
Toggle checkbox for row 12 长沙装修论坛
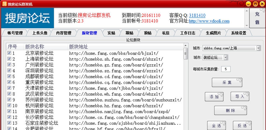point(9,117)
